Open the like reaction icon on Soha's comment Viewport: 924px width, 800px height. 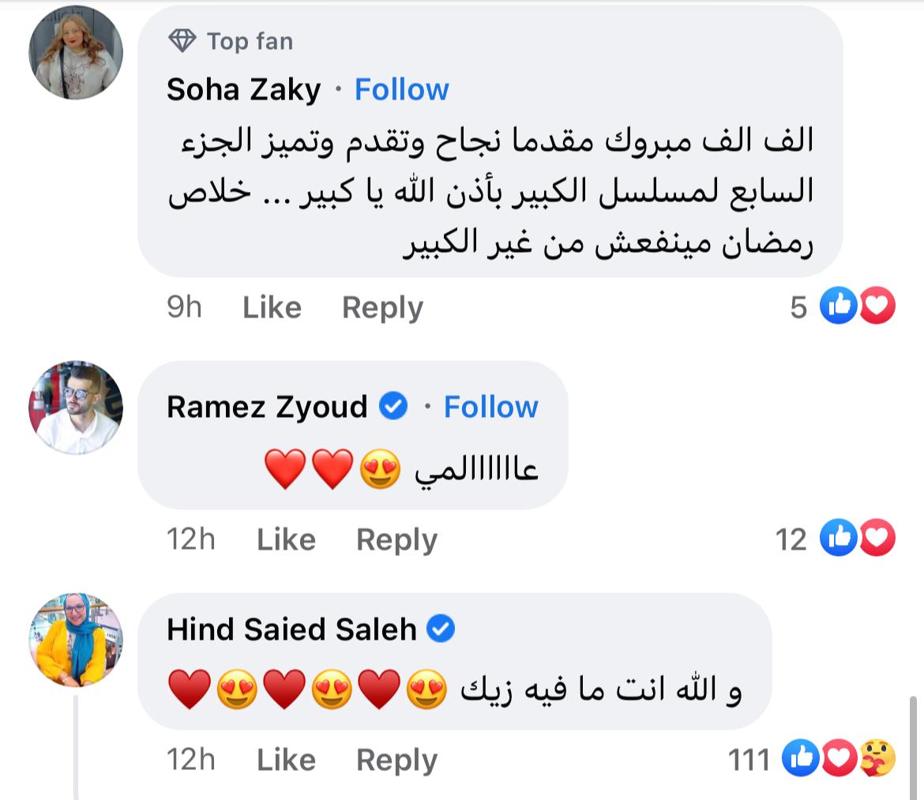(838, 306)
